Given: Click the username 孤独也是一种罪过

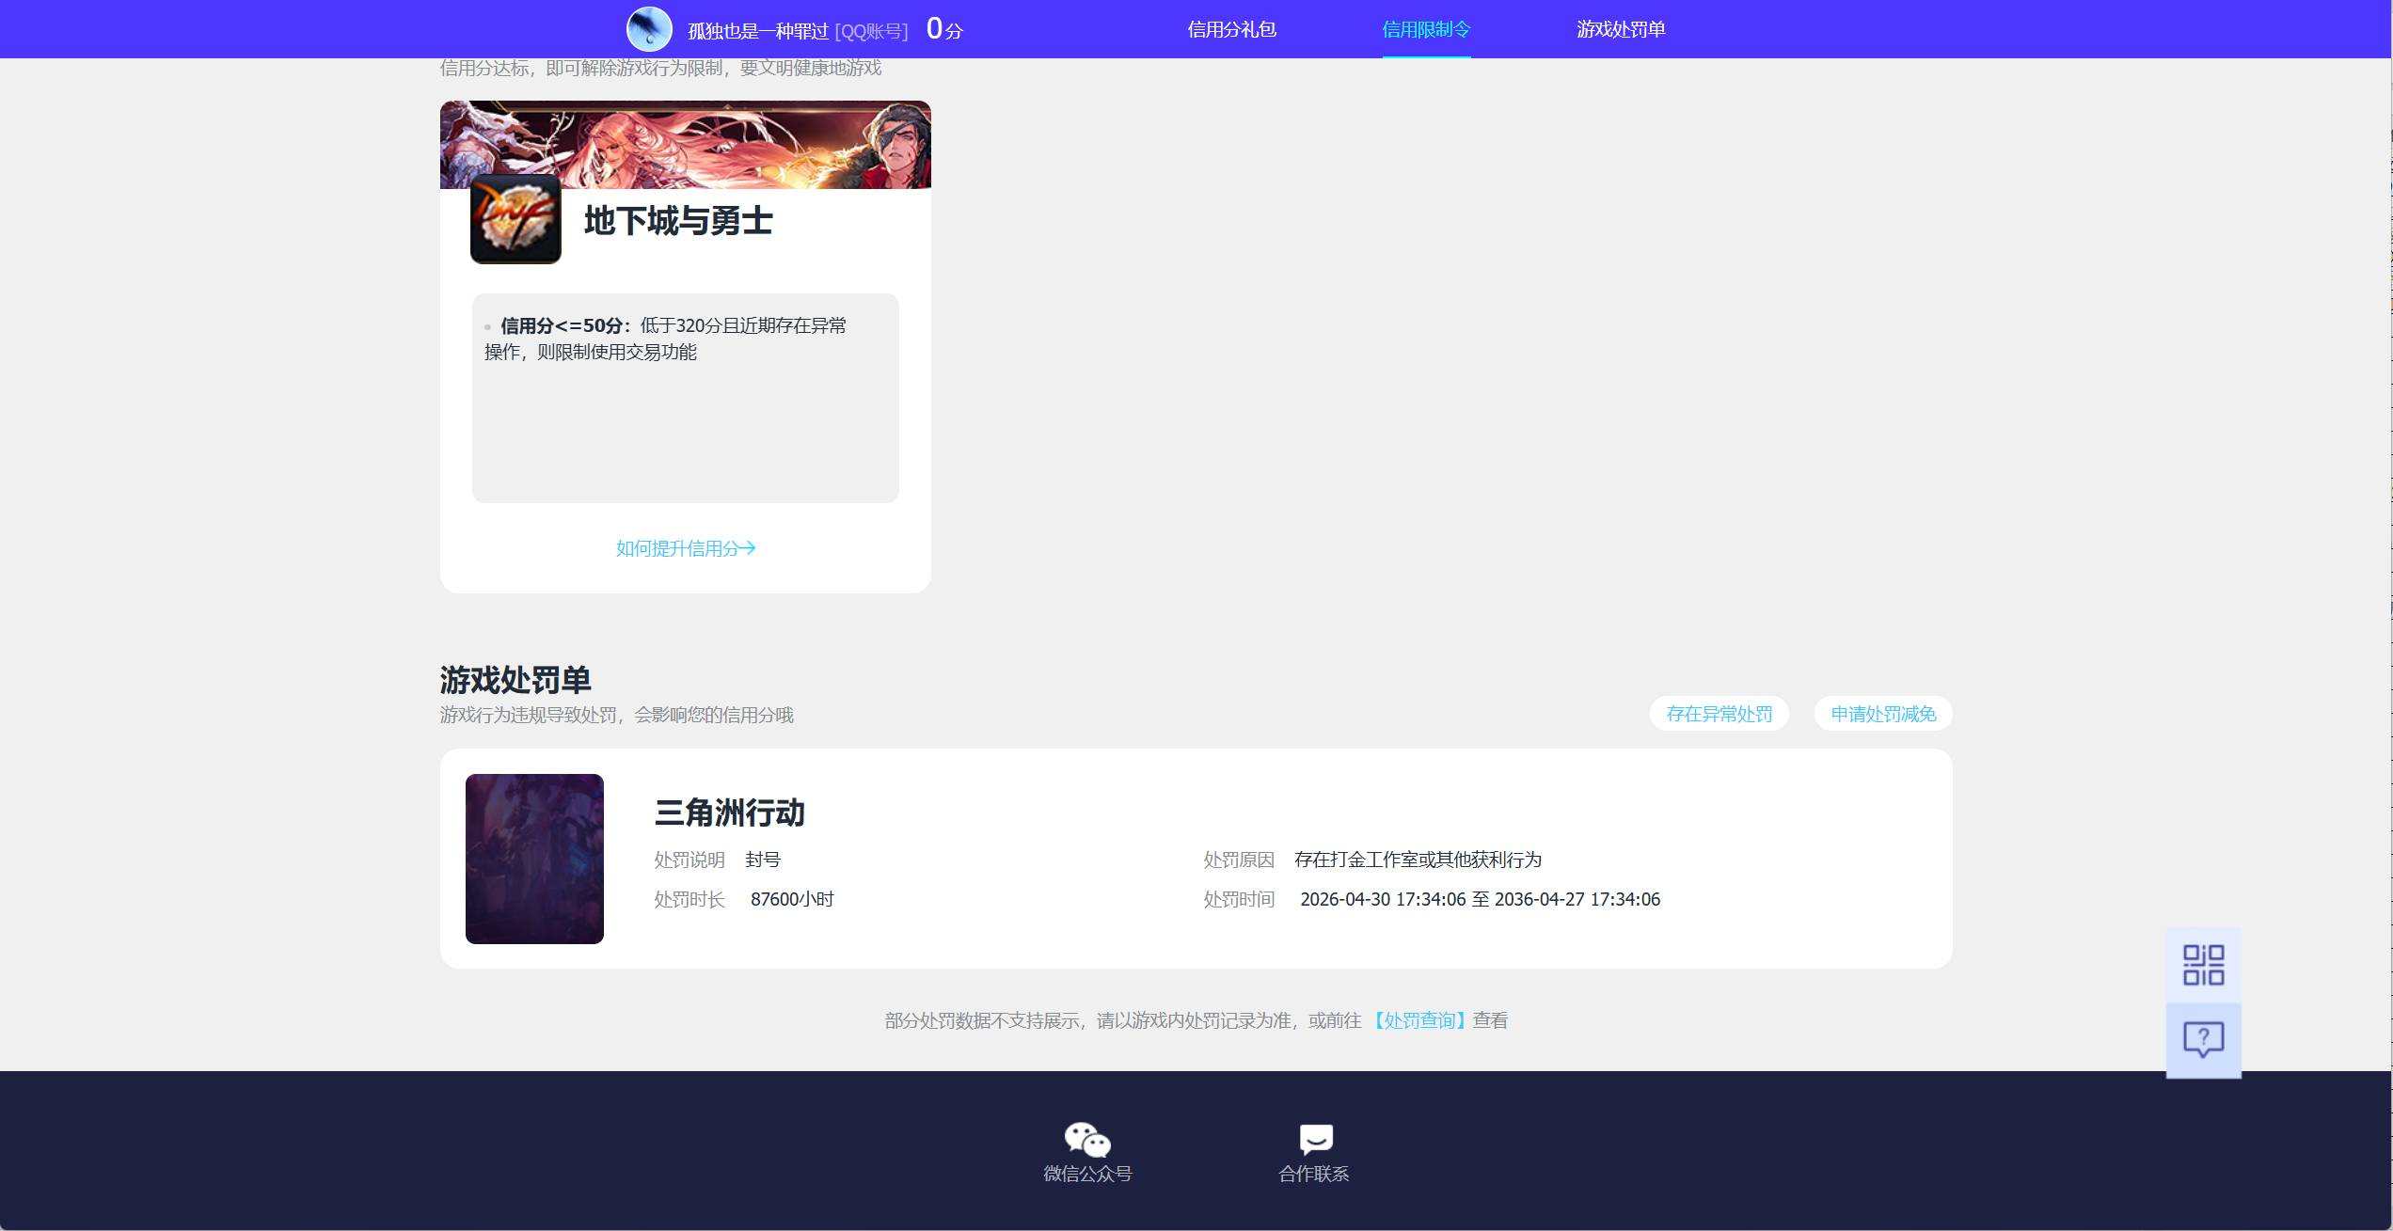Looking at the screenshot, I should pos(758,31).
